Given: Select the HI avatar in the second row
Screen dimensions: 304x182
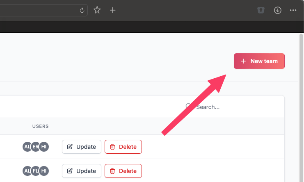Looking at the screenshot, I should 44,171.
